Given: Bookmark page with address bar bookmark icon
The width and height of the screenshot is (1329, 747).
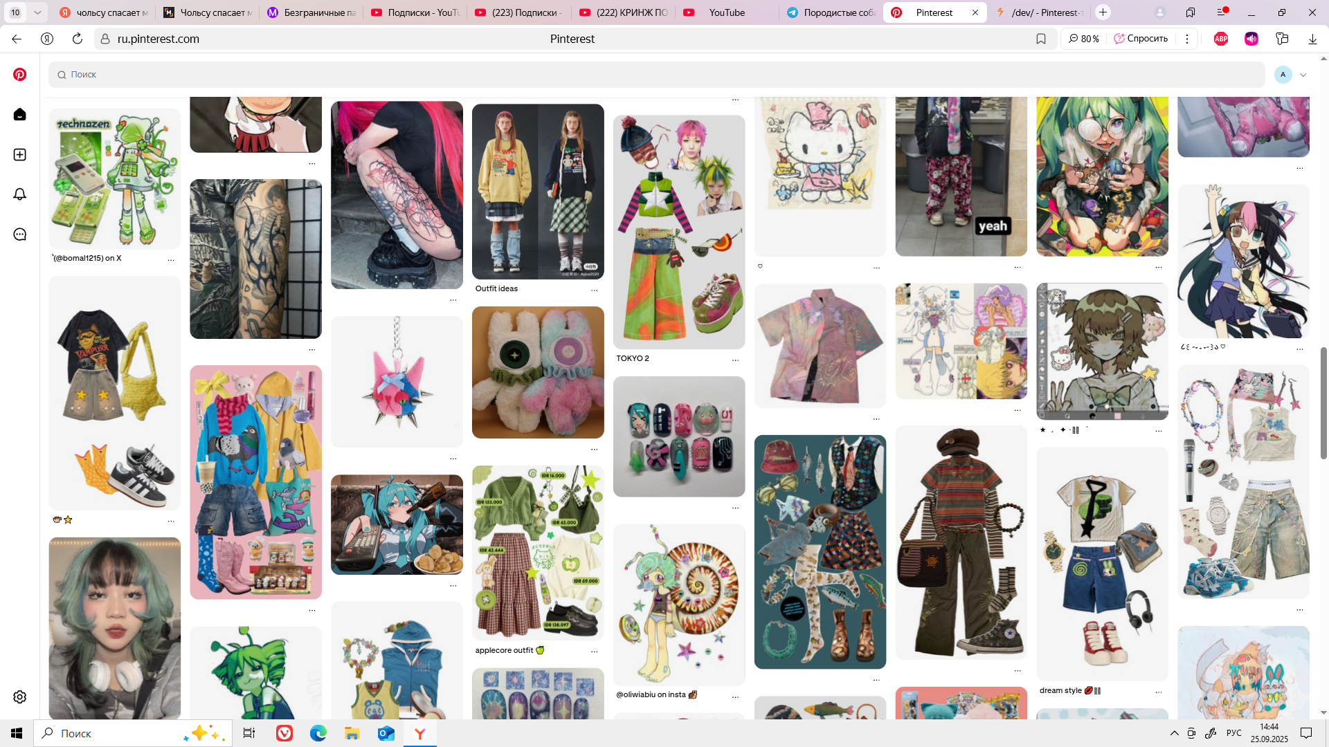Looking at the screenshot, I should point(1040,39).
